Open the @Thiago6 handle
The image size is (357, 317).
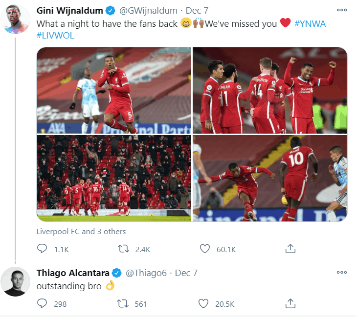click(x=146, y=273)
